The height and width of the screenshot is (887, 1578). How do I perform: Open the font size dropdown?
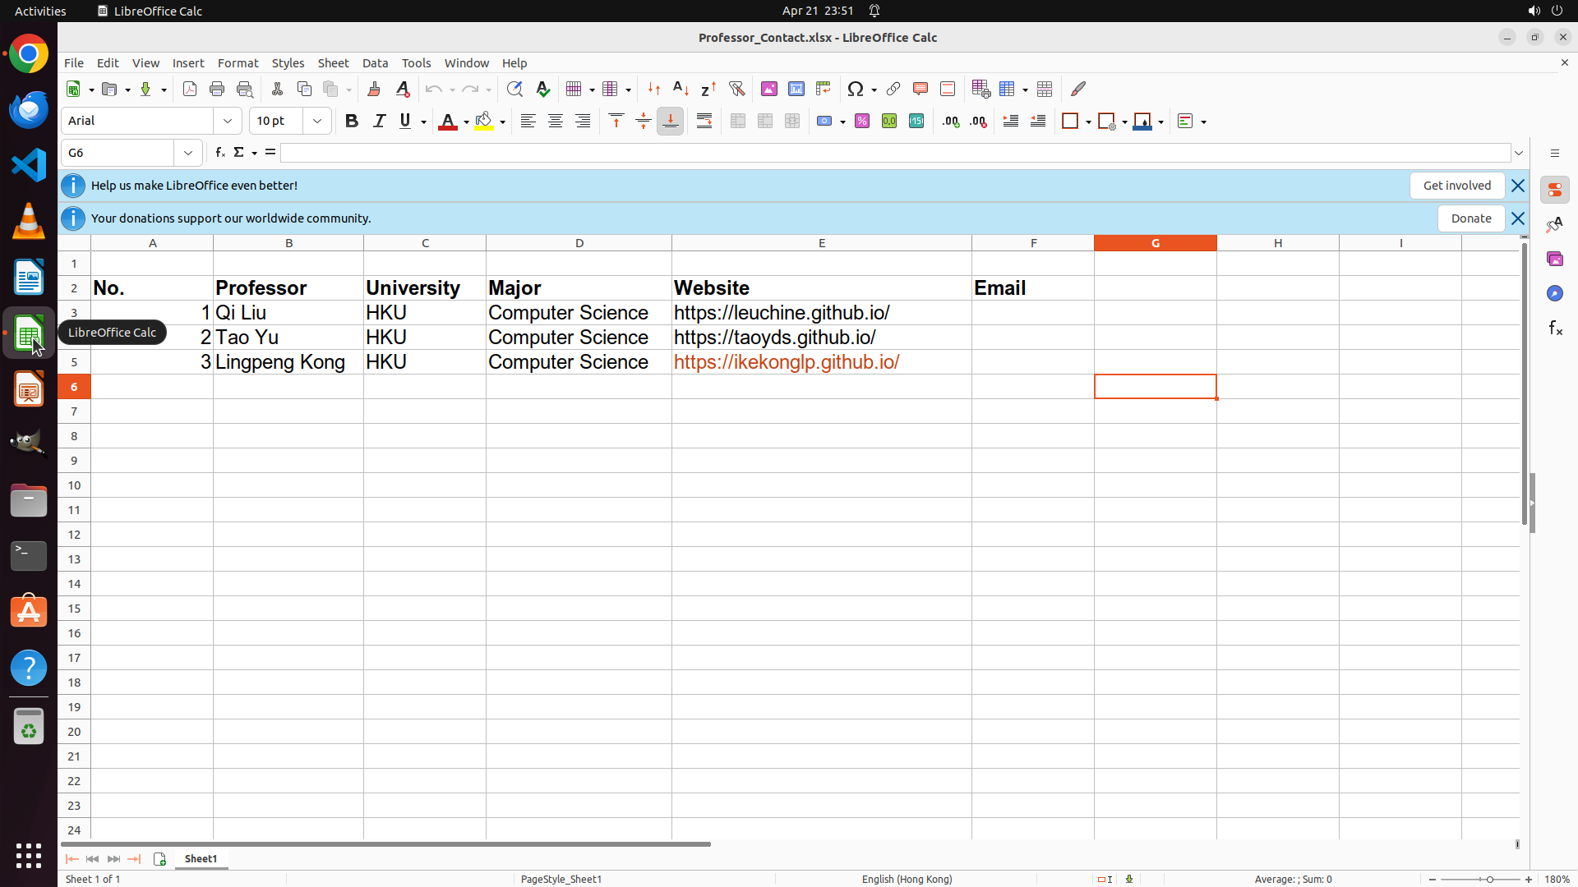coord(317,122)
